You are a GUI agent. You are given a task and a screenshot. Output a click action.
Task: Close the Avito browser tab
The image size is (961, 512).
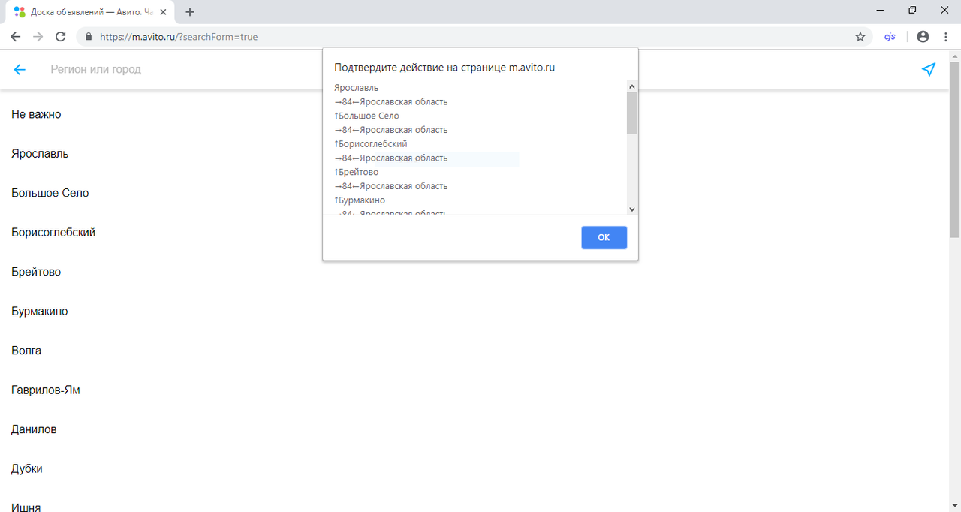point(163,12)
